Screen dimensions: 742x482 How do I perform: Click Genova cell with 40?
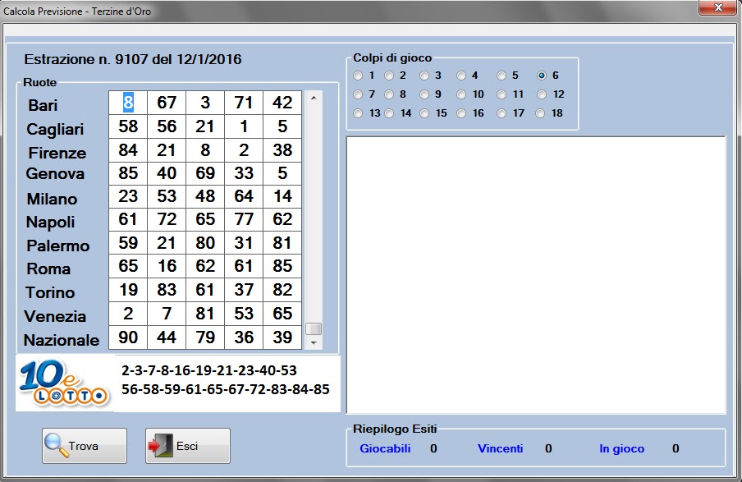coord(167,173)
